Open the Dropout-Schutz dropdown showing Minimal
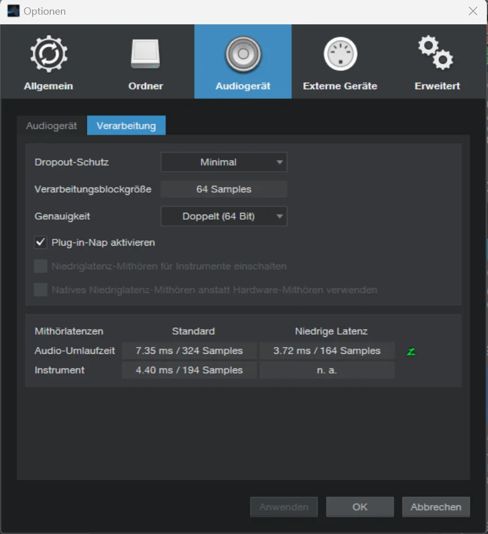 click(224, 162)
